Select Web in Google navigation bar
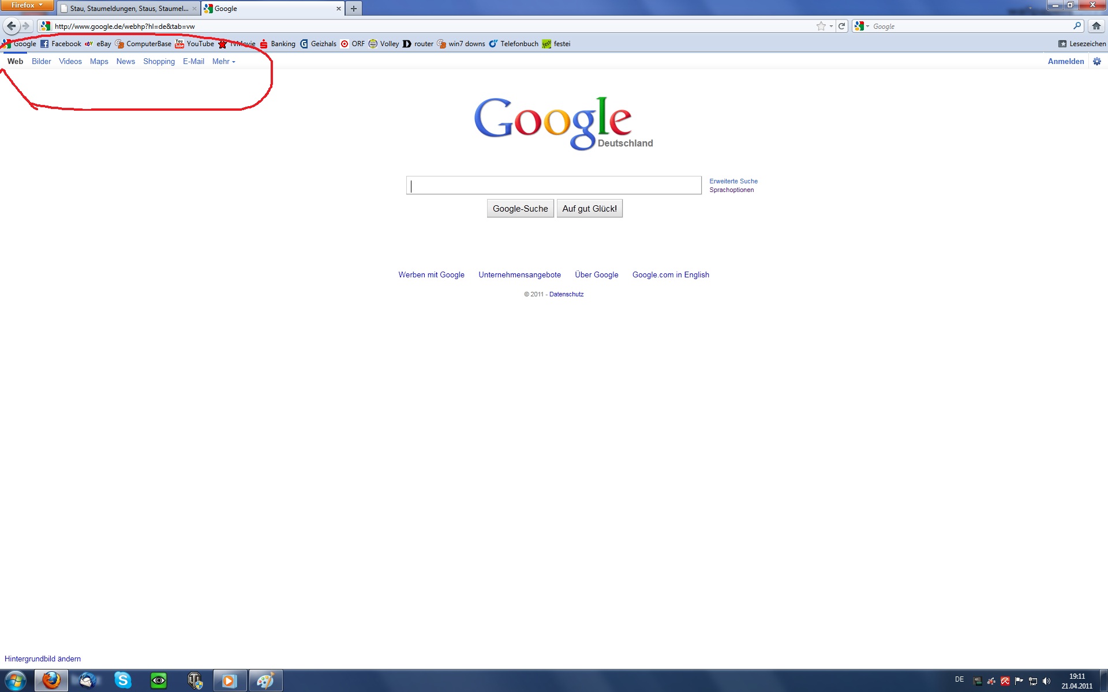 pyautogui.click(x=15, y=61)
